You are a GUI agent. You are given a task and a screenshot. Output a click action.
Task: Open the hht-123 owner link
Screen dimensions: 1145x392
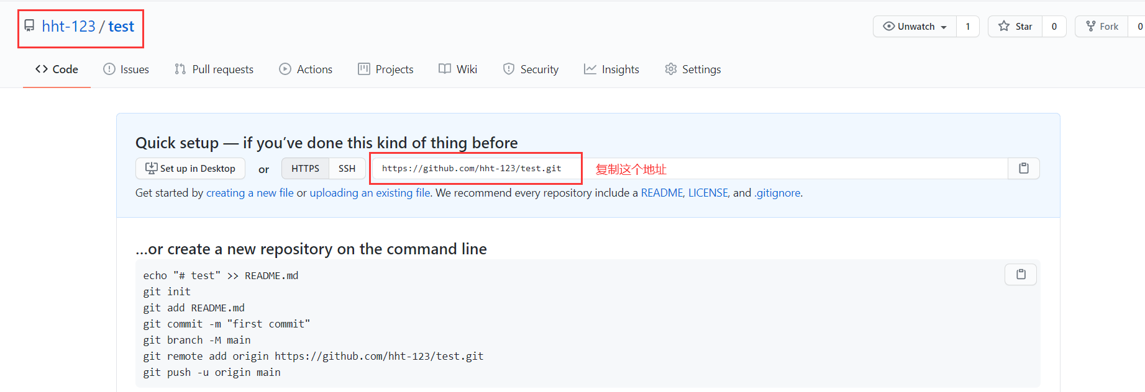[68, 26]
